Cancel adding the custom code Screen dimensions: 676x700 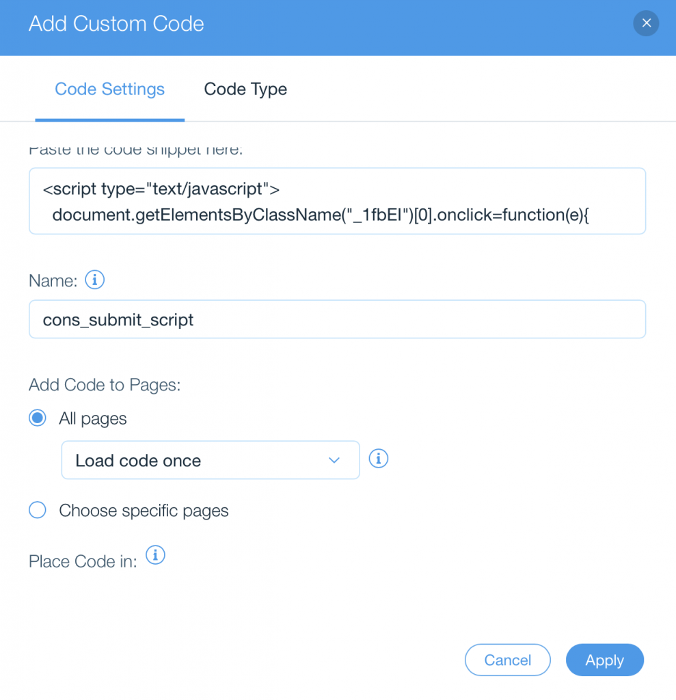pos(507,660)
